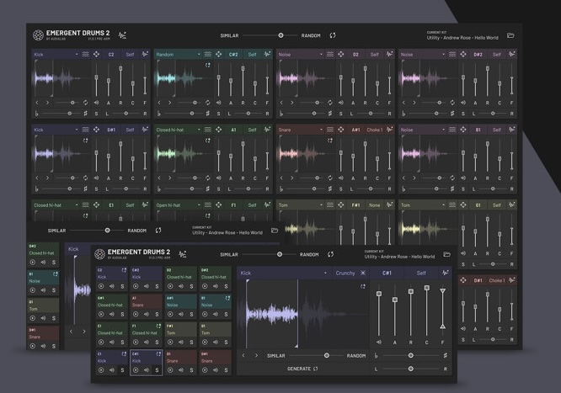Viewport: 561px width, 393px height.
Task: Click the sharp symbol in the Kick C2 pad
Action: click(x=86, y=114)
